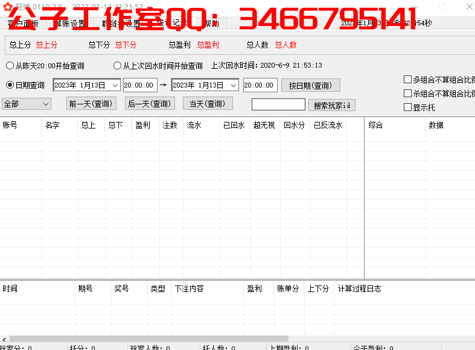Switch to the 客户面板 tab
The width and height of the screenshot is (475, 350).
(x=23, y=24)
